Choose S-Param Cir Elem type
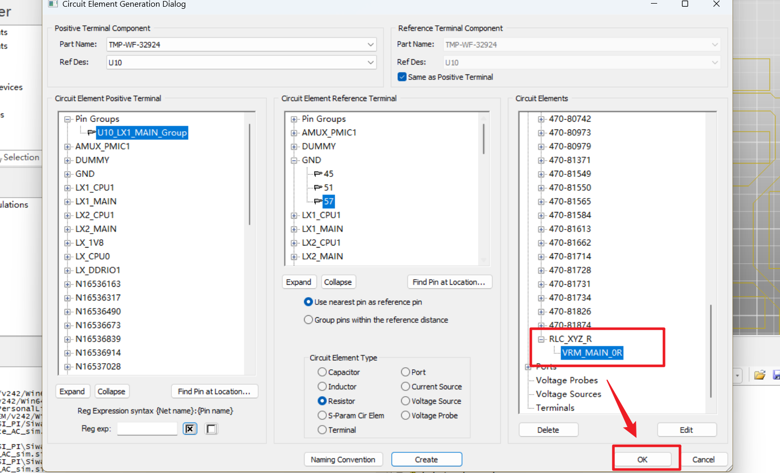Image resolution: width=780 pixels, height=473 pixels. click(322, 415)
